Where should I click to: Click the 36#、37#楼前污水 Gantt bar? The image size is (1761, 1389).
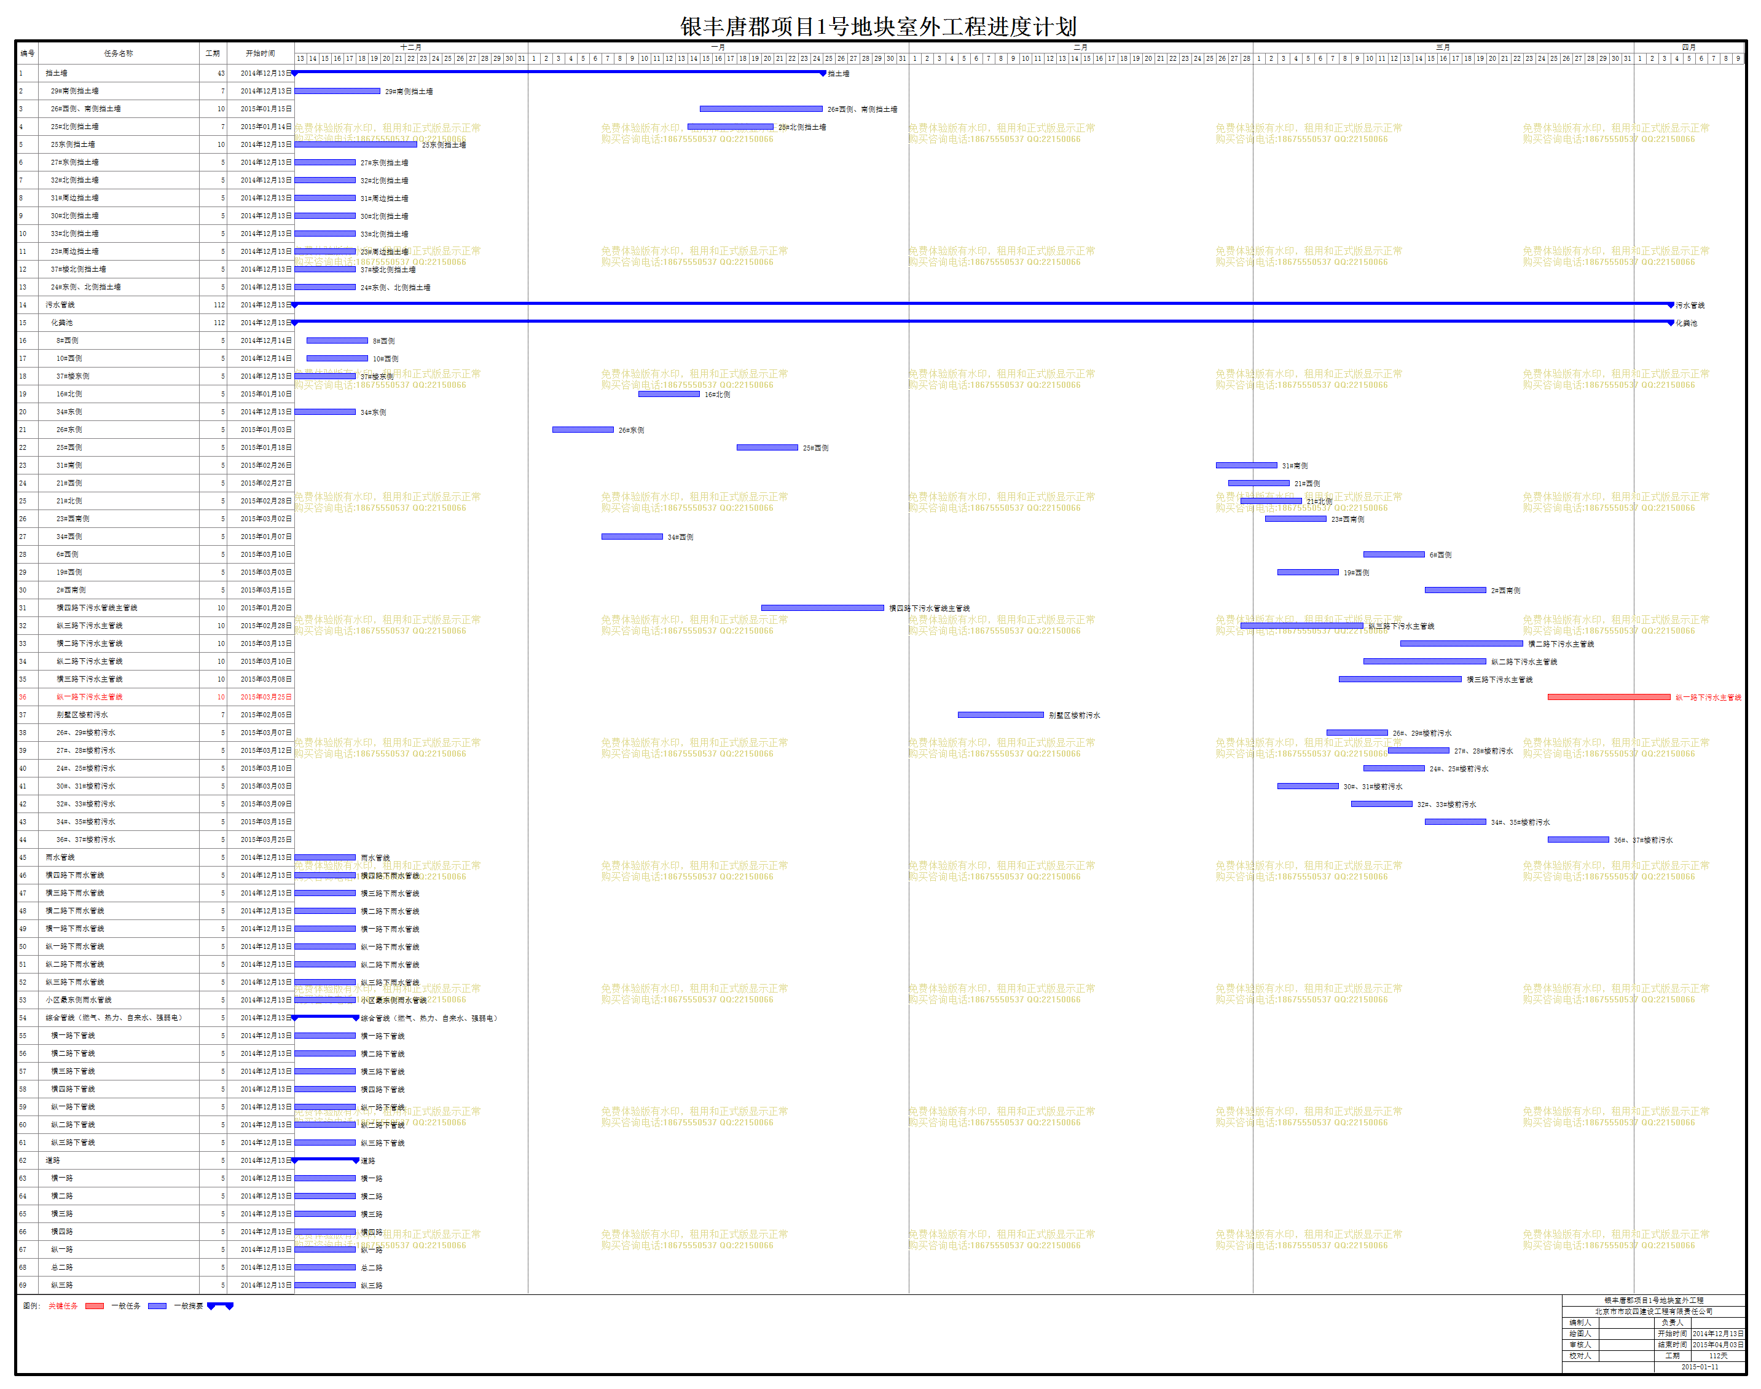(1578, 840)
